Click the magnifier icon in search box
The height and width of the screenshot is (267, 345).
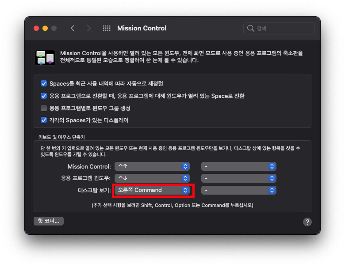click(x=250, y=28)
